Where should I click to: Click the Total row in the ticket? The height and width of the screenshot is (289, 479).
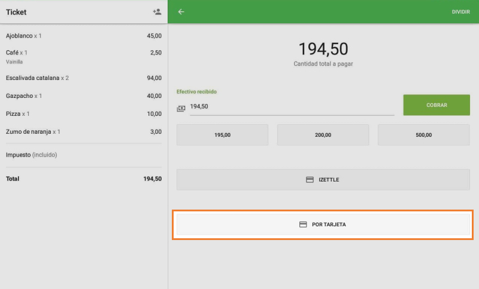pyautogui.click(x=83, y=179)
